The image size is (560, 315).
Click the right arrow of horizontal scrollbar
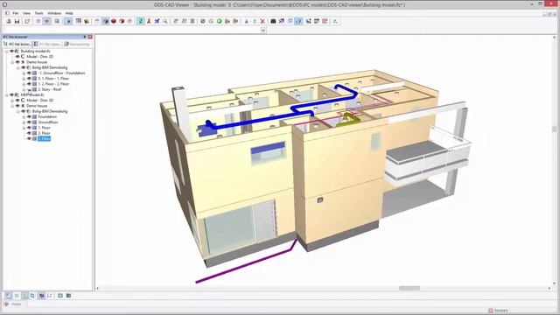click(x=549, y=288)
